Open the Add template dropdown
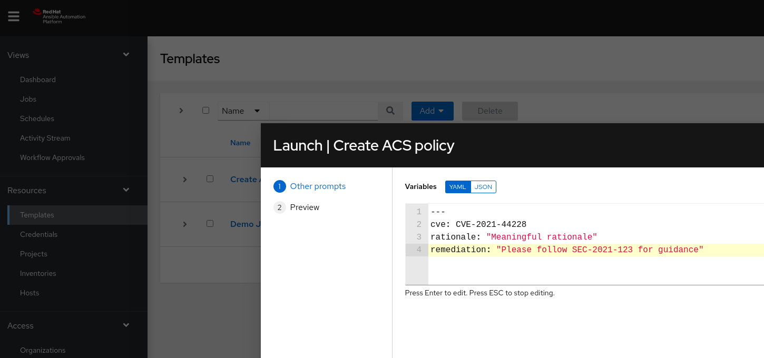The image size is (764, 358). (432, 111)
